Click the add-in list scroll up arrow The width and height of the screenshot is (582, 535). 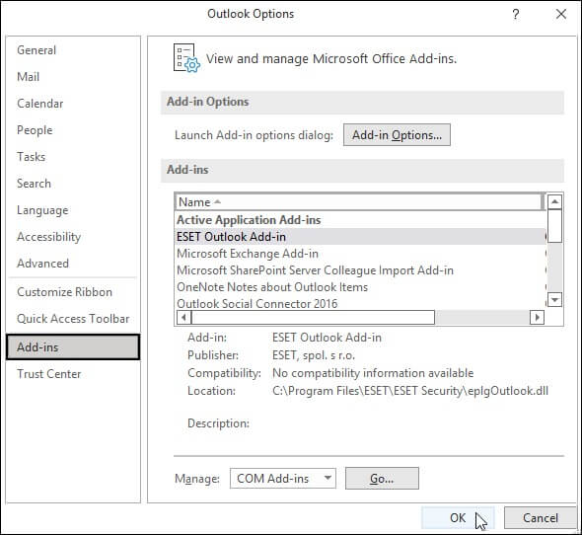click(x=555, y=201)
